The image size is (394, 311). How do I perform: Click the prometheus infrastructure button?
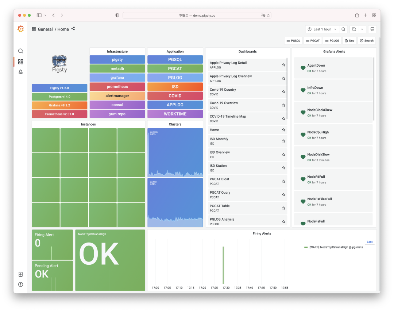point(117,87)
